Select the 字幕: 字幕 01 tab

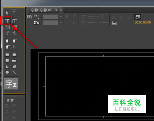click(x=42, y=10)
